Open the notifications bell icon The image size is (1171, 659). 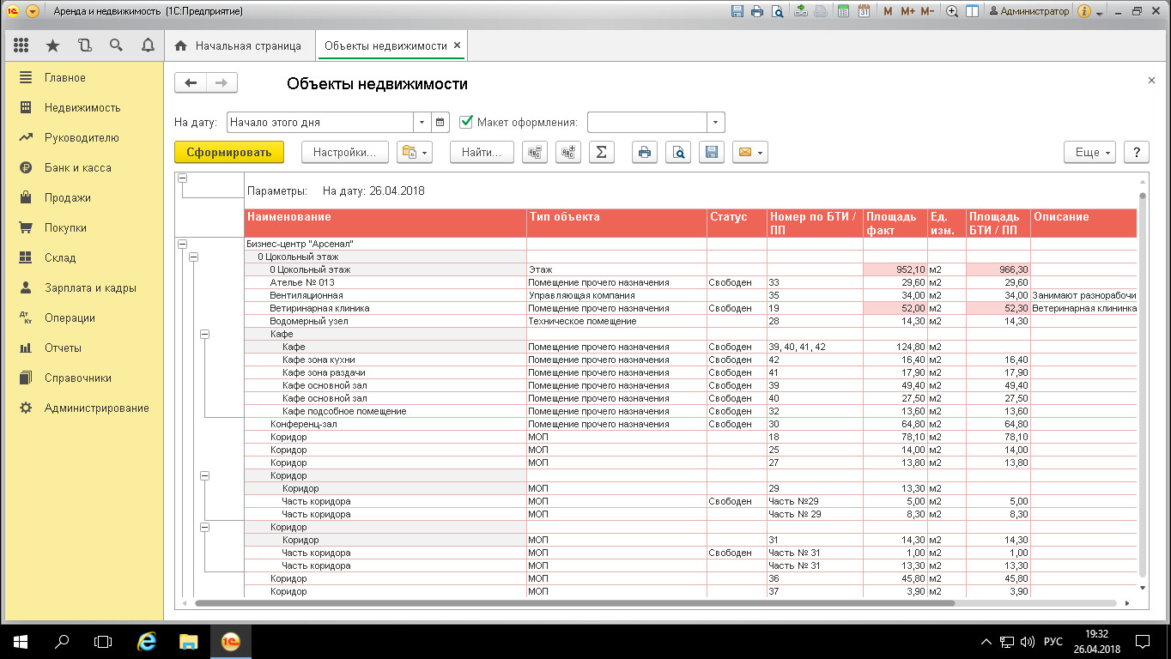[x=148, y=45]
